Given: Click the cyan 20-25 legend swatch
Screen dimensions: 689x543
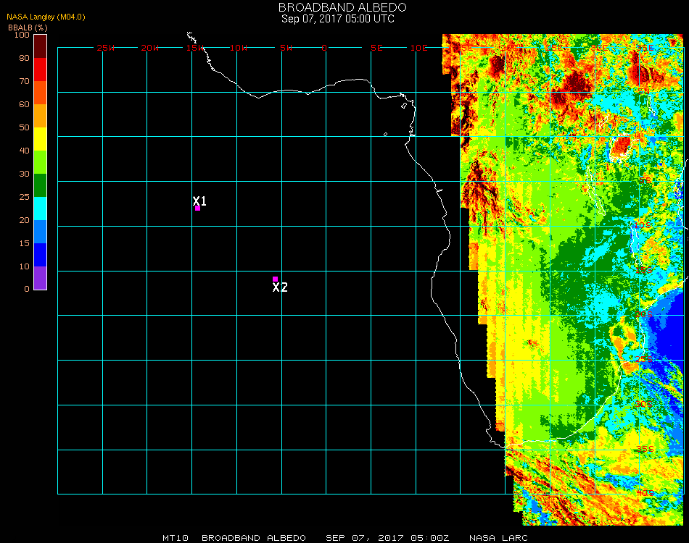Looking at the screenshot, I should pos(41,208).
